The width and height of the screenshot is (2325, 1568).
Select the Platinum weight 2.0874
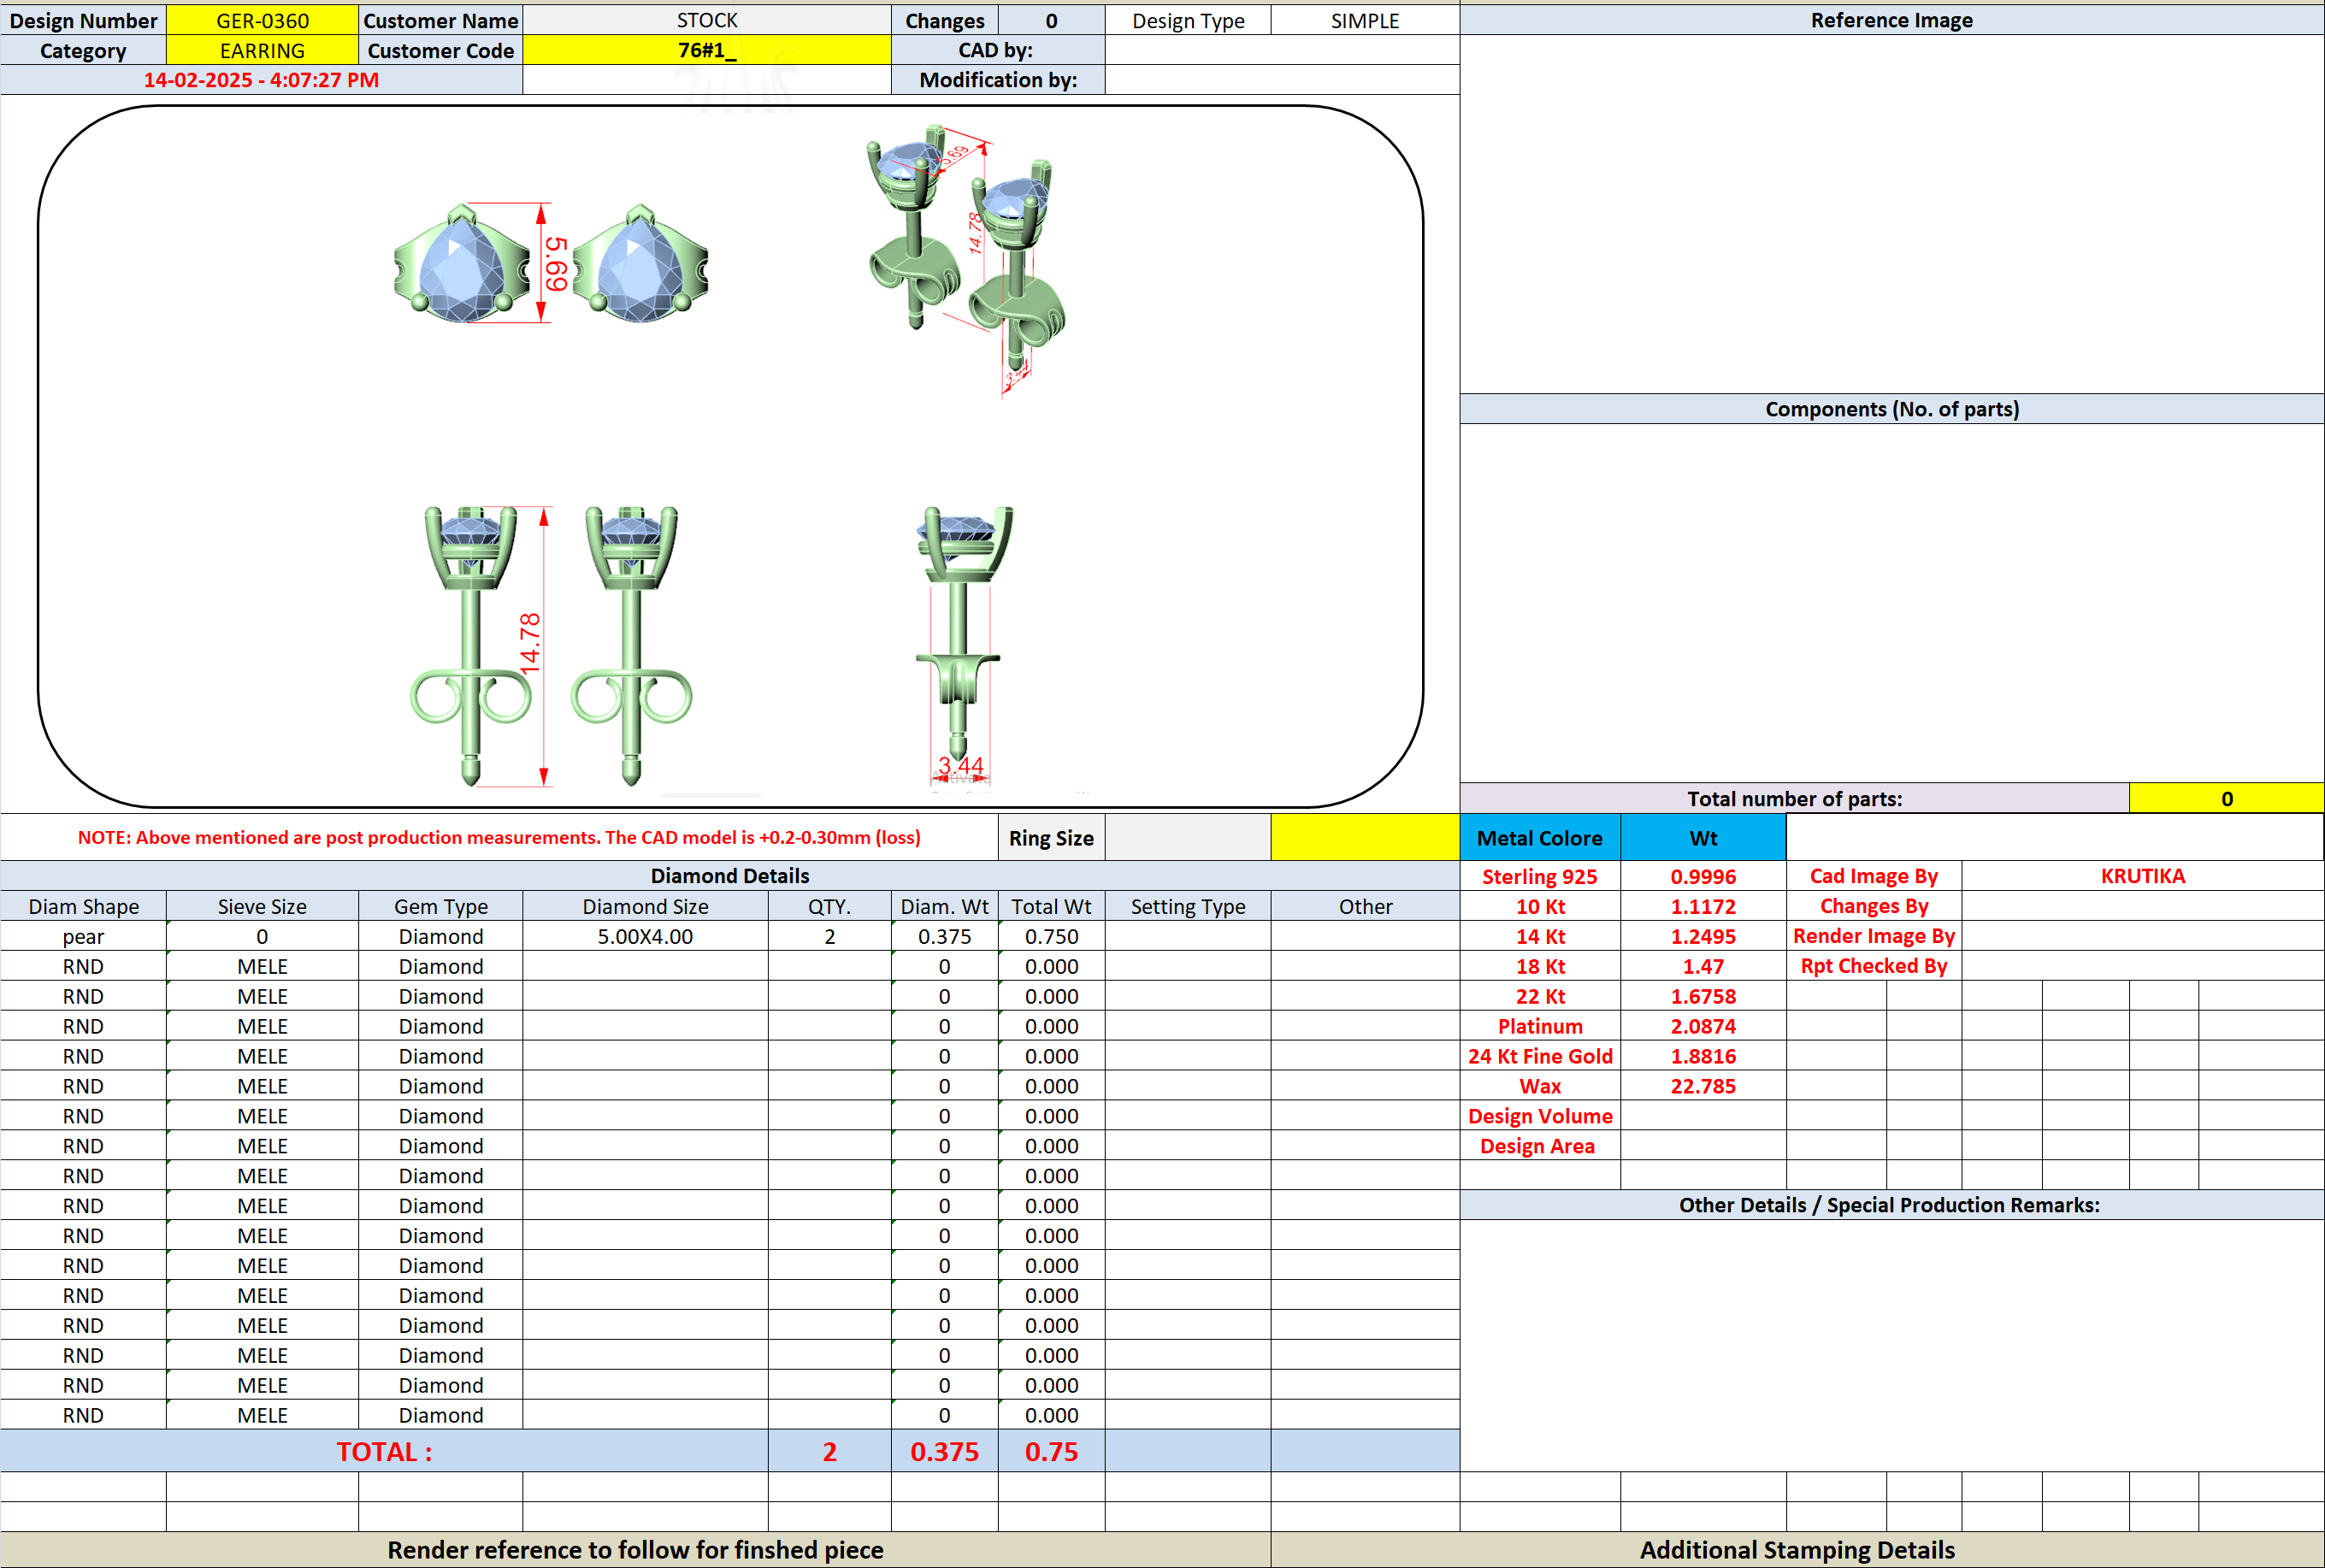click(x=1703, y=1026)
